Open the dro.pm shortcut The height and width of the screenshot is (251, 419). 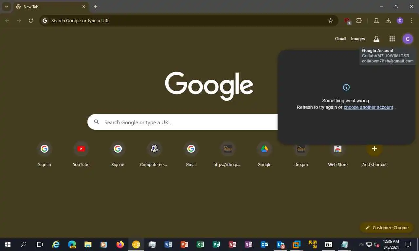click(x=301, y=154)
